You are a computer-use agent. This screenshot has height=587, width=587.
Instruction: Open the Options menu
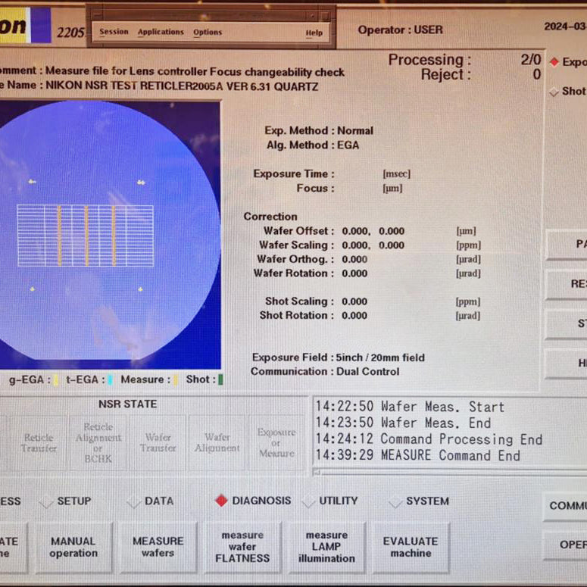[208, 33]
